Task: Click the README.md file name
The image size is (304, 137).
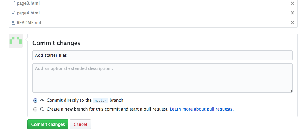Action: 29,22
